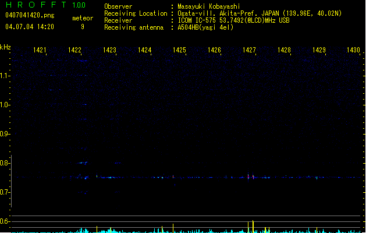
Task: Click the observer name Masayuki Kobayashi
Action: [209, 6]
